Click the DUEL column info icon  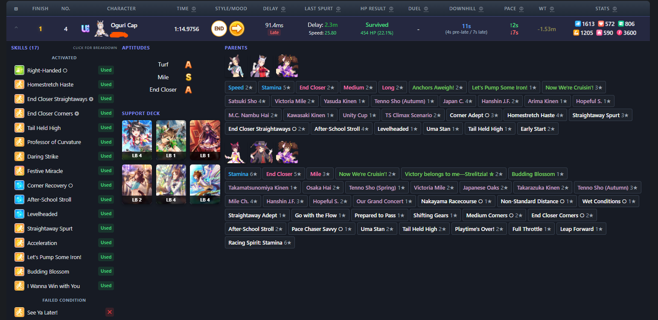[x=426, y=9]
